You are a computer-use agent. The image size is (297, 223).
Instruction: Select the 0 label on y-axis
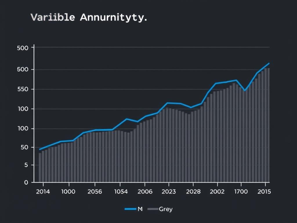pyautogui.click(x=27, y=182)
